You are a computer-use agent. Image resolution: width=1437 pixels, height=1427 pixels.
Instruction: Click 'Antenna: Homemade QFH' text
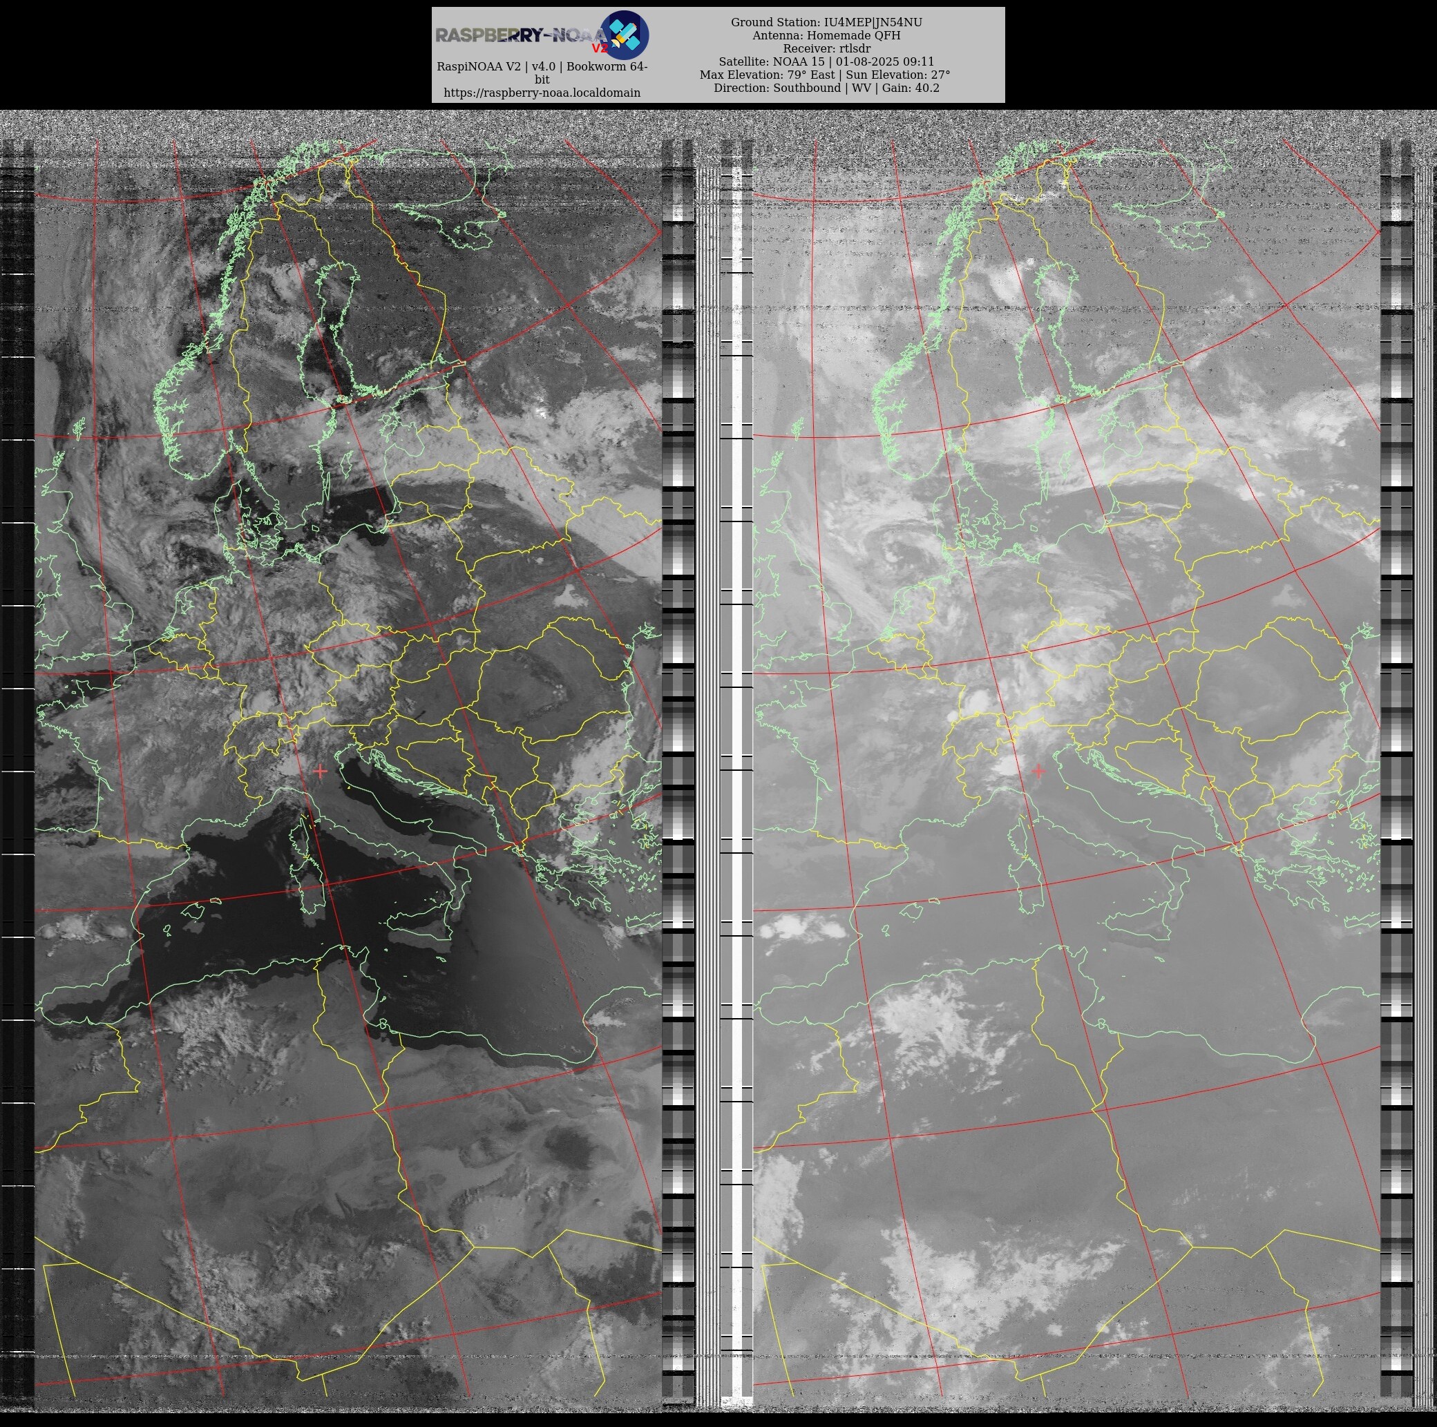826,36
